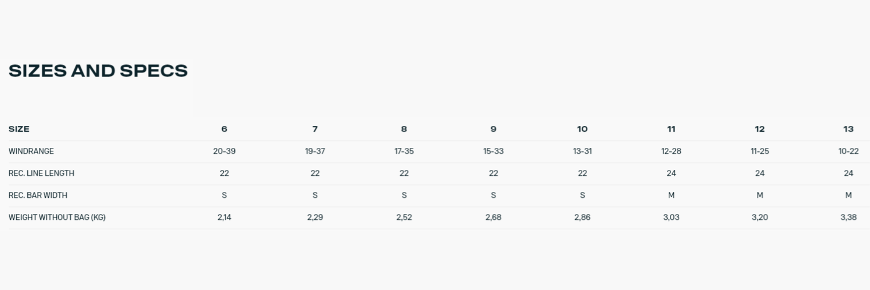Screen dimensions: 870x290
Task: Click line length 24 for size 12
Action: coord(760,173)
